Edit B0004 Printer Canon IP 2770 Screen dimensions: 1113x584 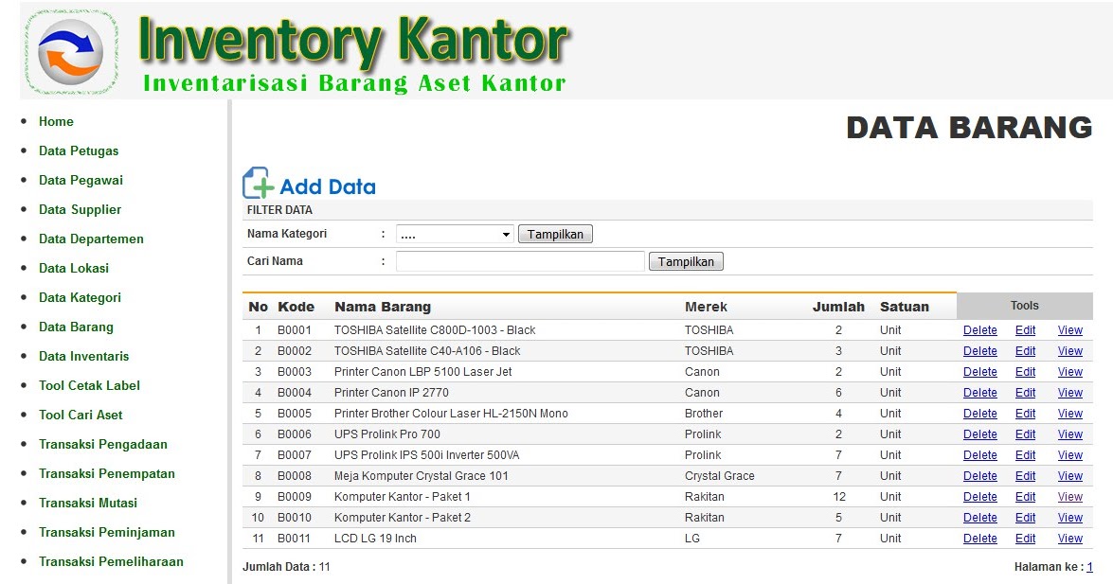point(1025,393)
